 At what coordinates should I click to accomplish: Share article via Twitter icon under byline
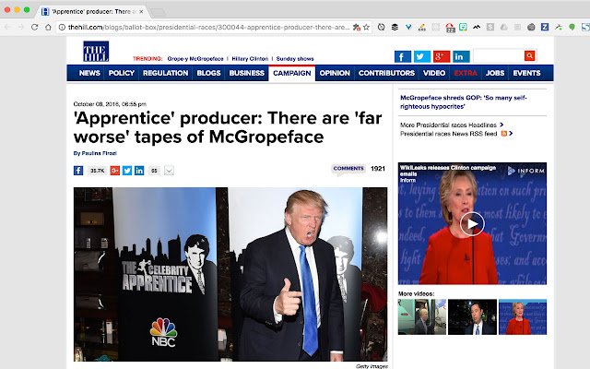(127, 171)
